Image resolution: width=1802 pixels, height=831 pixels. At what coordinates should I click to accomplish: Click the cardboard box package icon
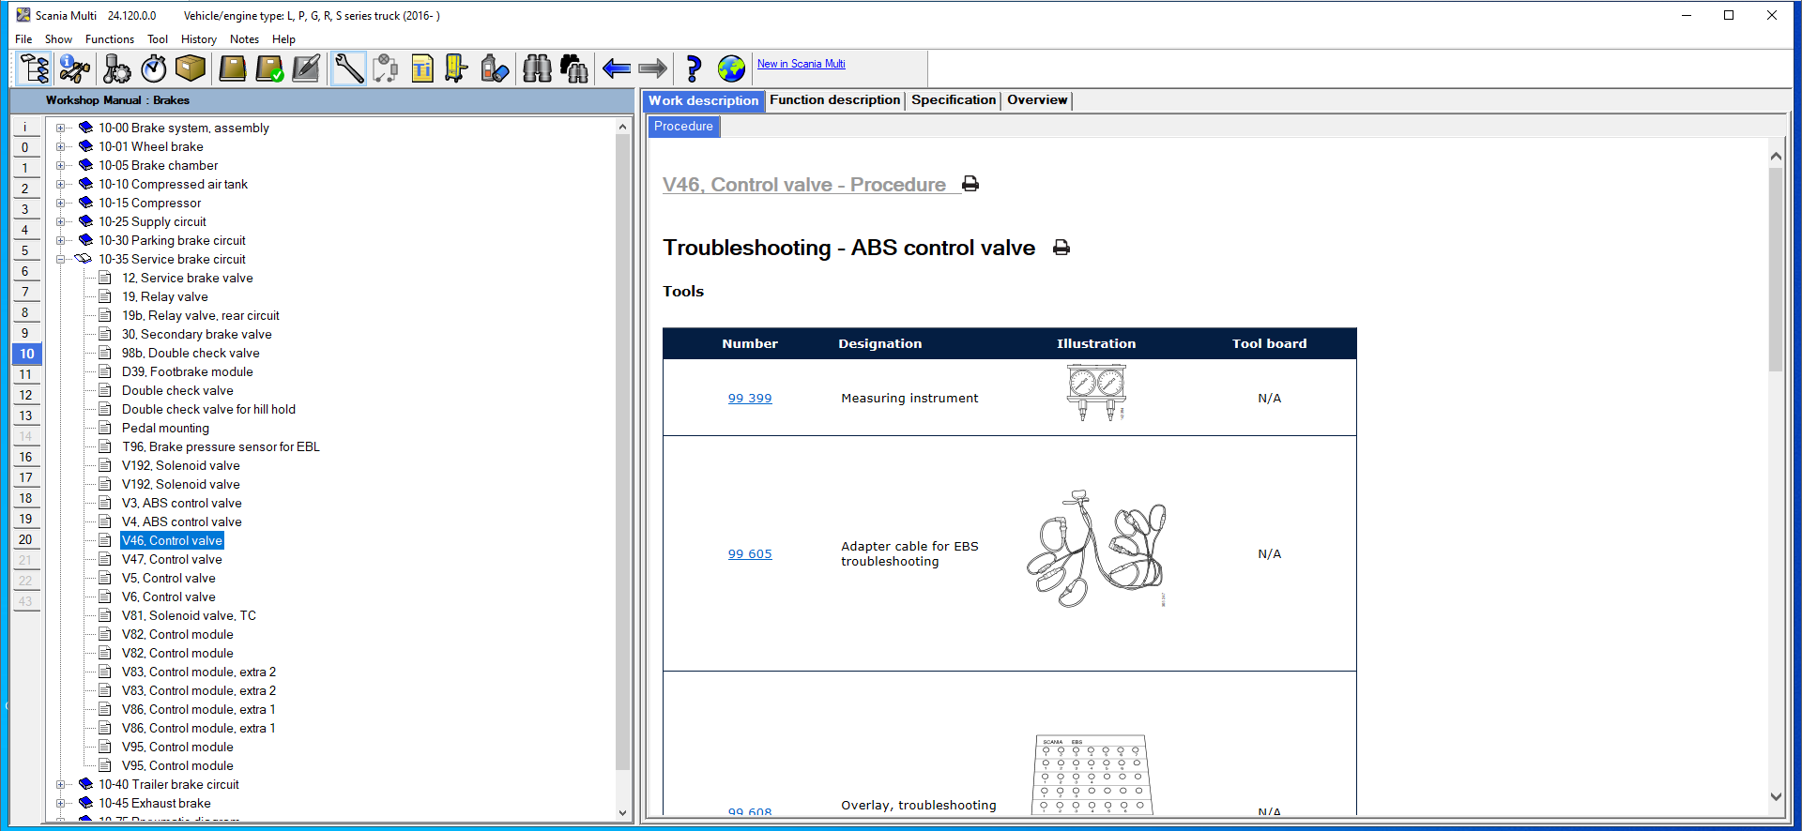pyautogui.click(x=191, y=68)
